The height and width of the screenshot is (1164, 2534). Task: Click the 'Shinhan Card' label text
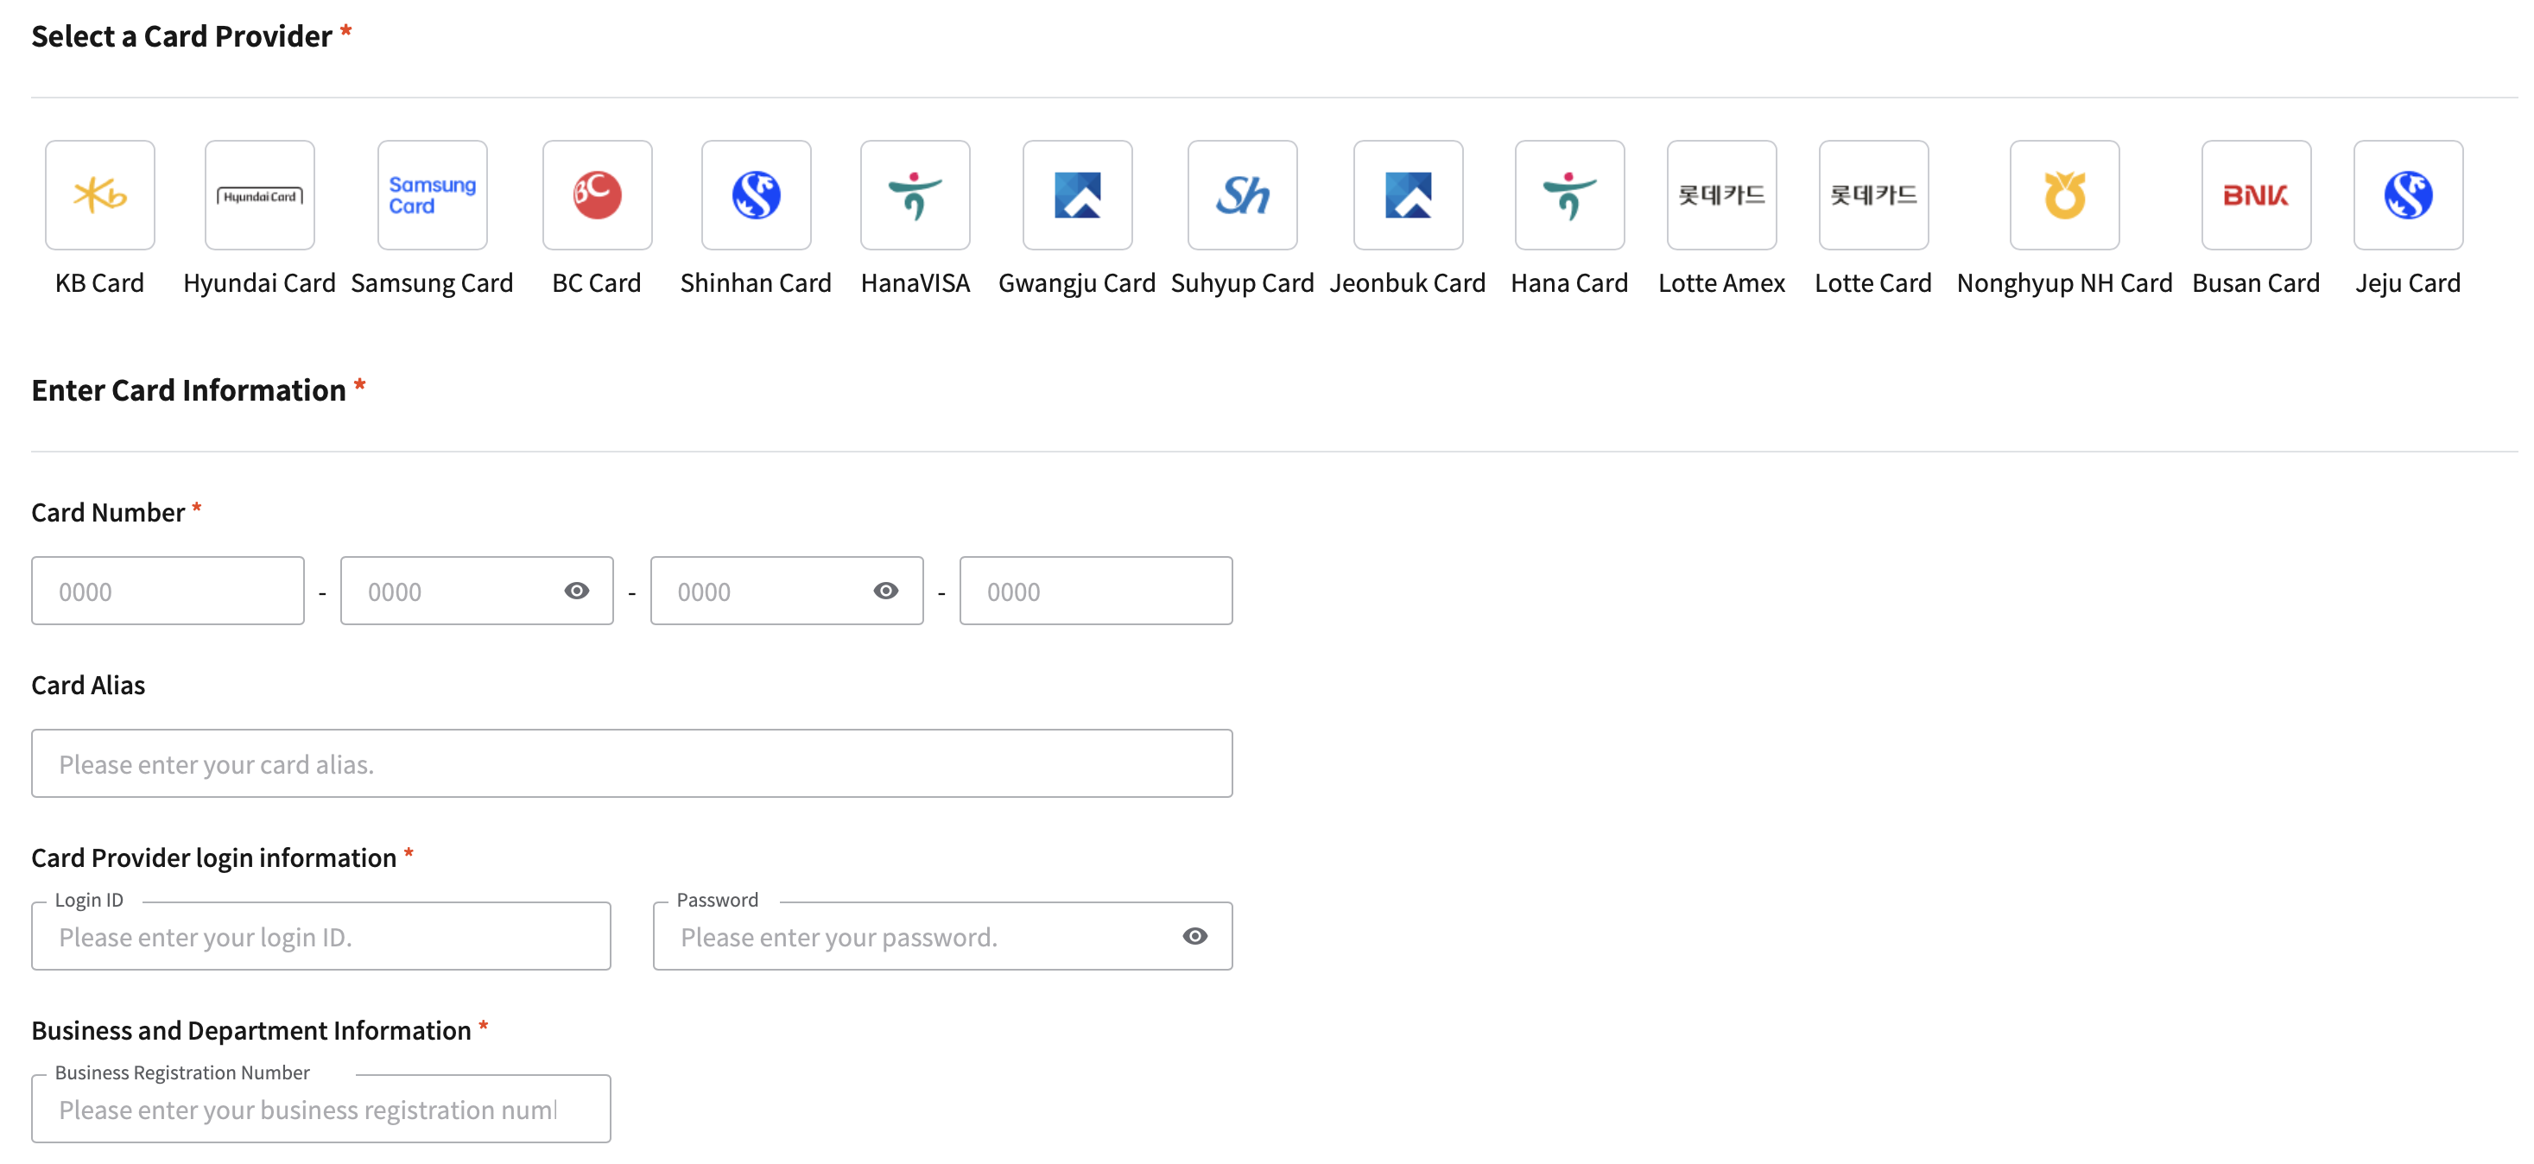pyautogui.click(x=757, y=283)
